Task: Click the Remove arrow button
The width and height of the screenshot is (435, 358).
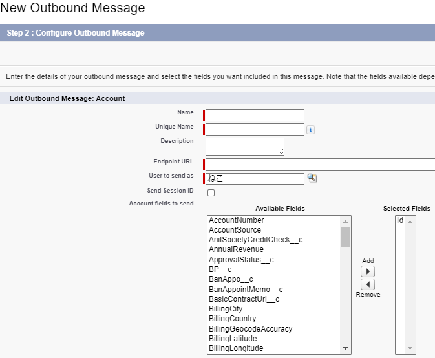Action: point(367,284)
